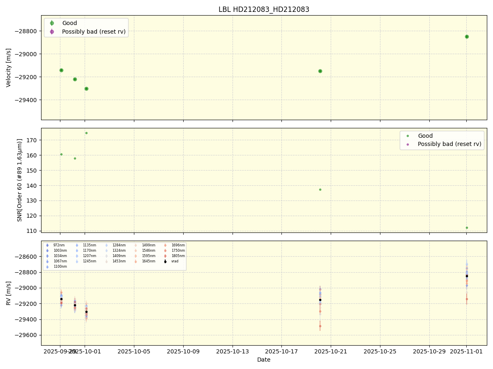The image size is (493, 369).
Task: Click the 1100nm legend marker
Action: [x=47, y=266]
